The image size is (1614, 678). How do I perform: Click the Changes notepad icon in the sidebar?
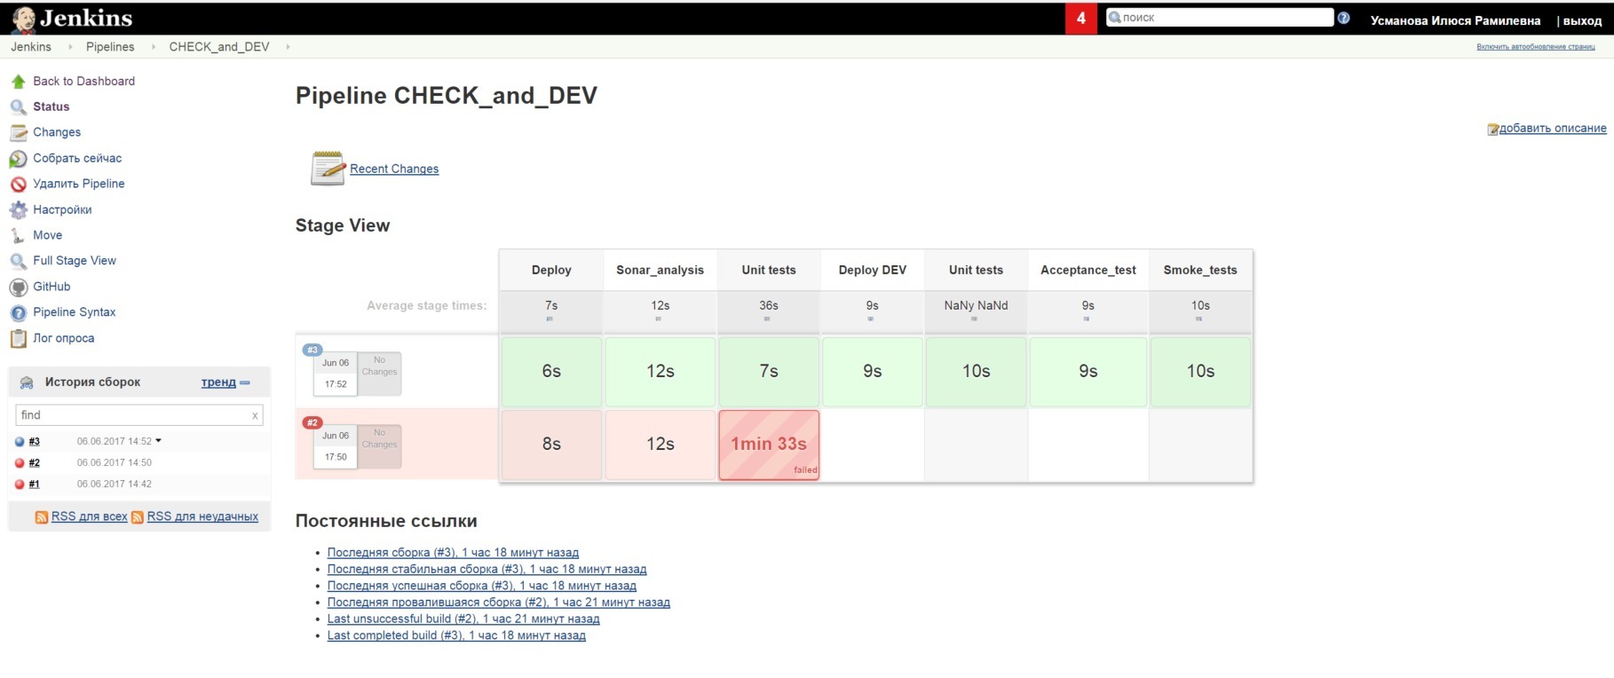pos(18,133)
